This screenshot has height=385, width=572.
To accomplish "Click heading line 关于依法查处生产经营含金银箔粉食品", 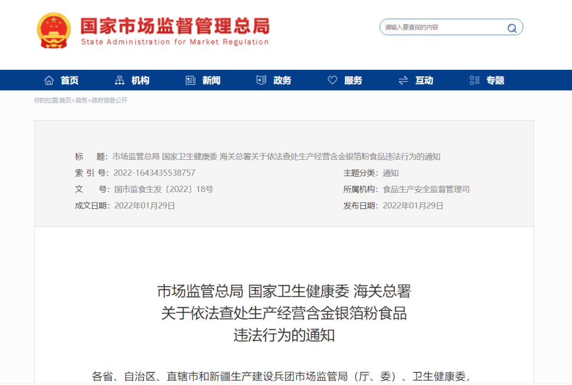I will pyautogui.click(x=284, y=313).
